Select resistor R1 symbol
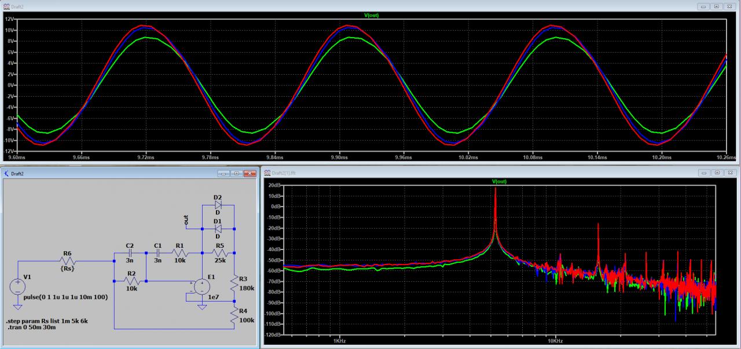 [179, 253]
